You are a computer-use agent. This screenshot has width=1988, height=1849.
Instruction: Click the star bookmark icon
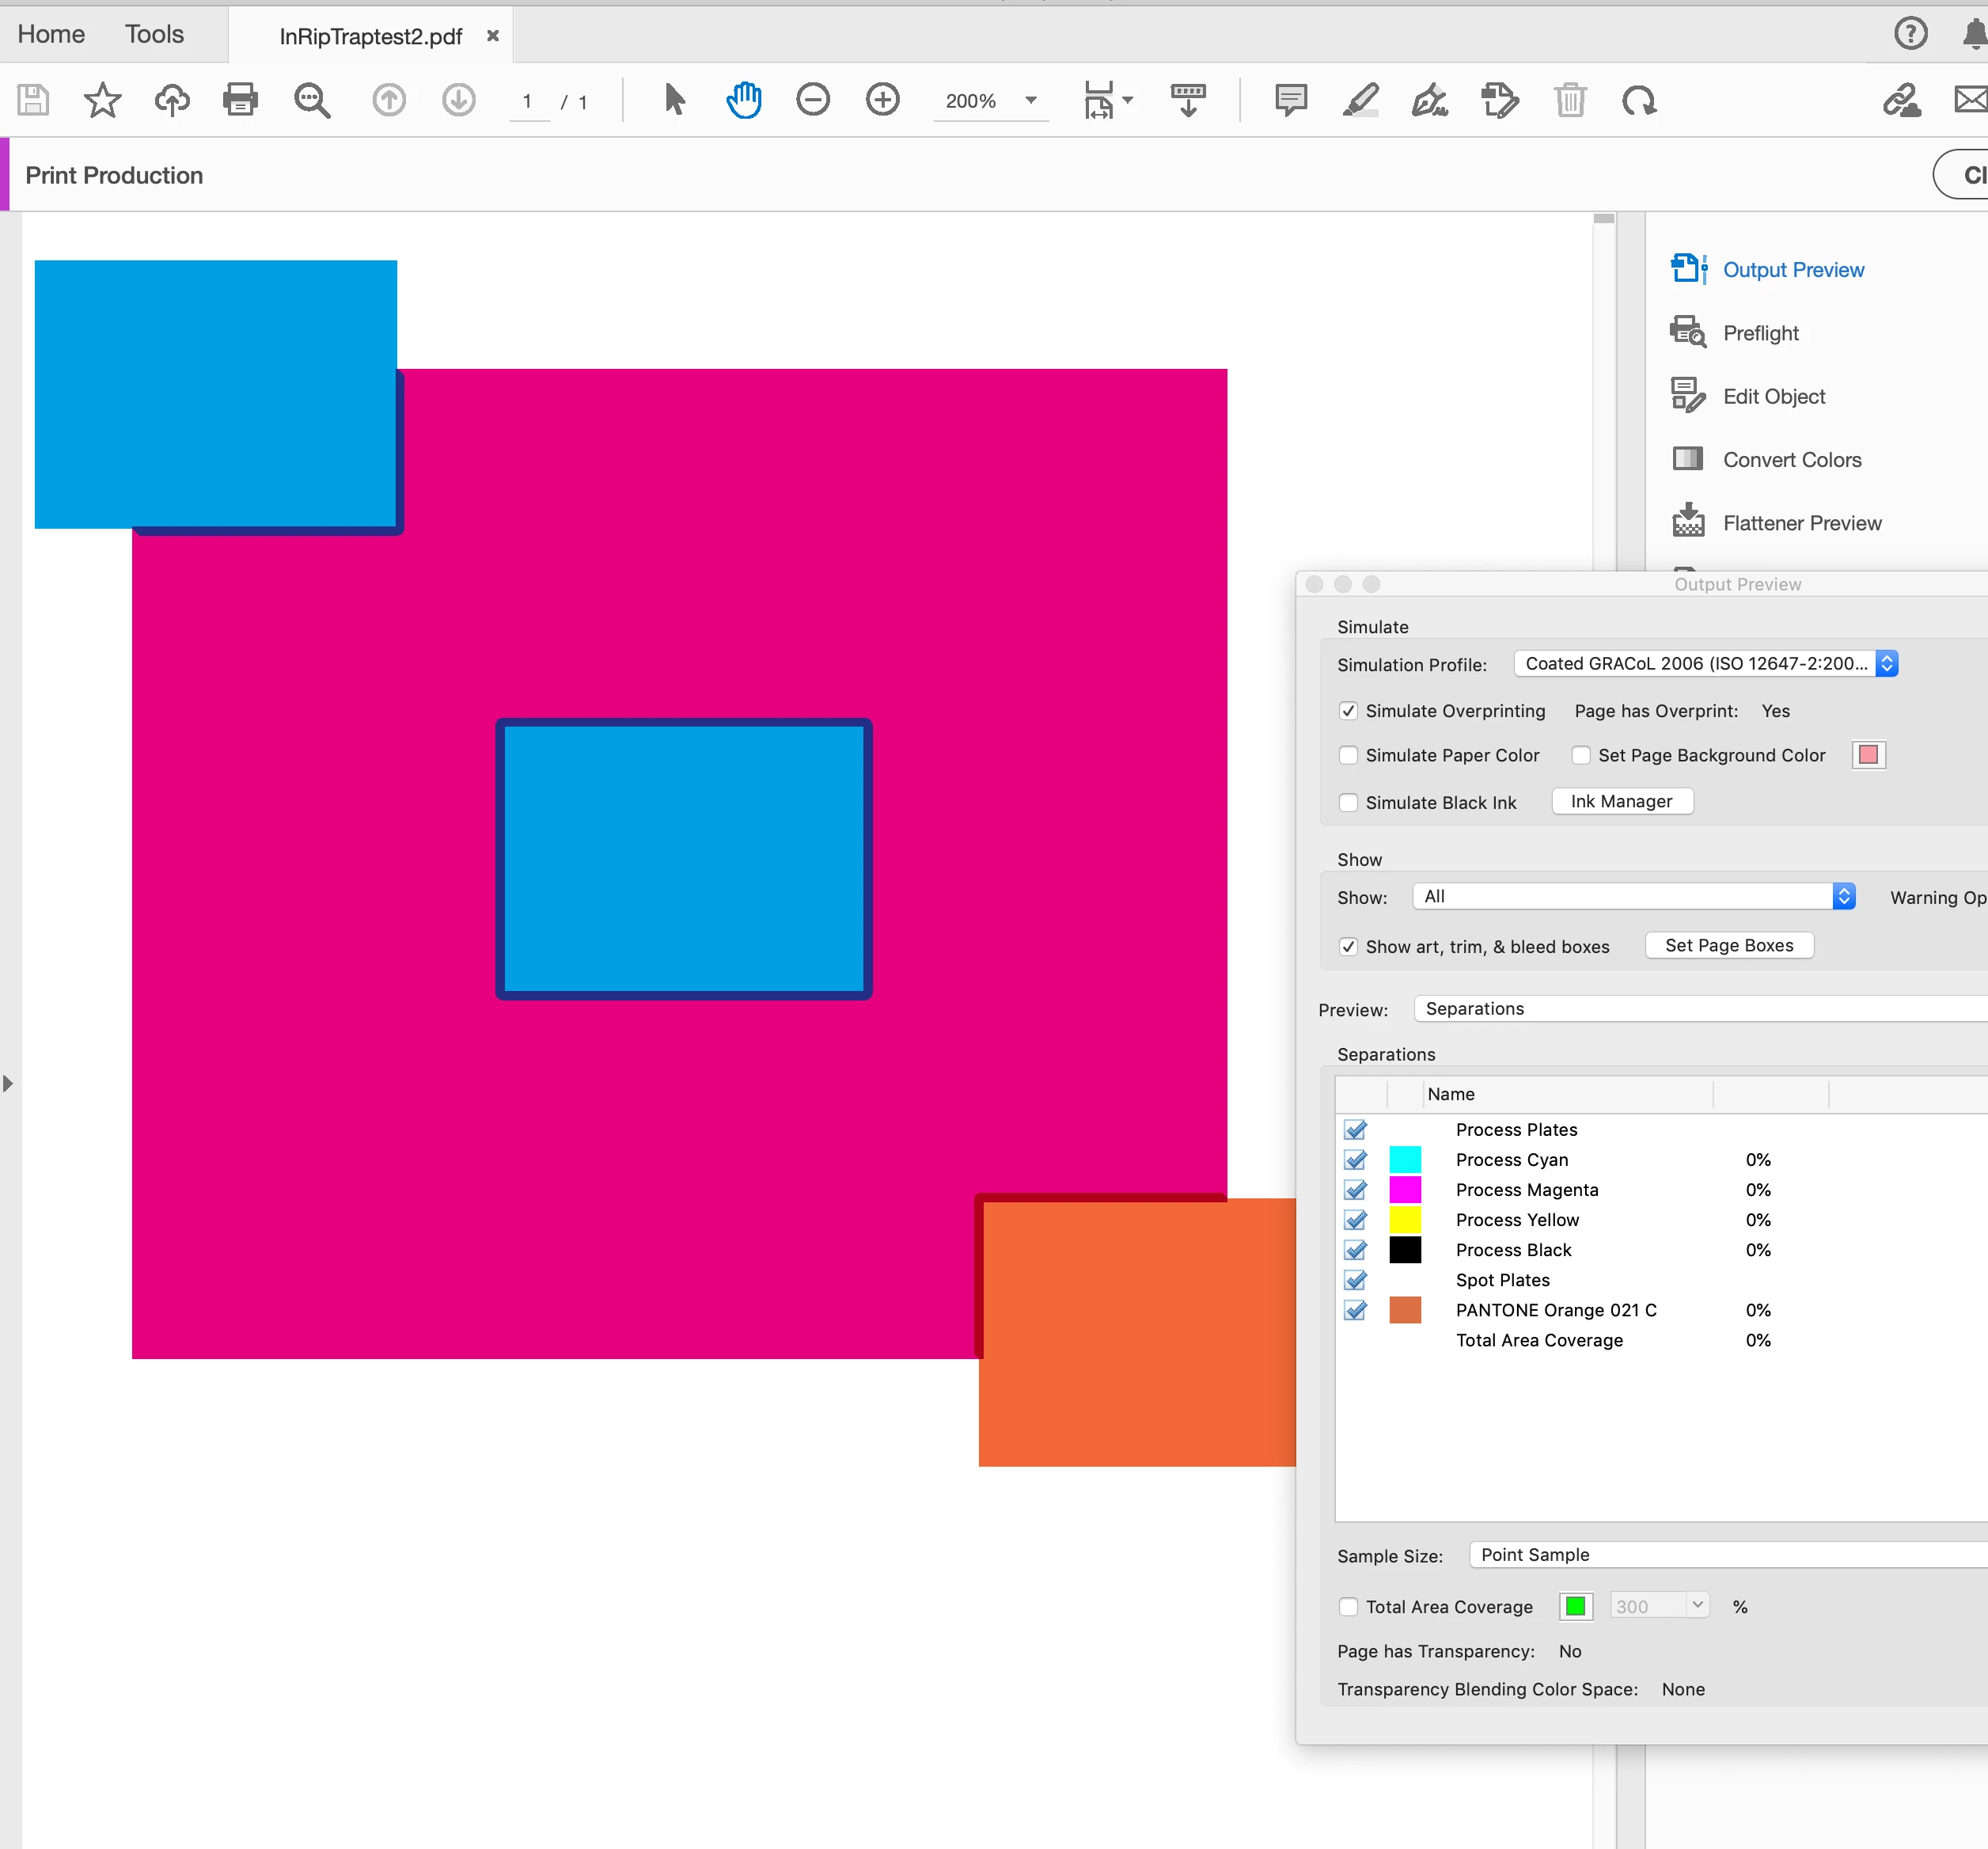click(102, 100)
